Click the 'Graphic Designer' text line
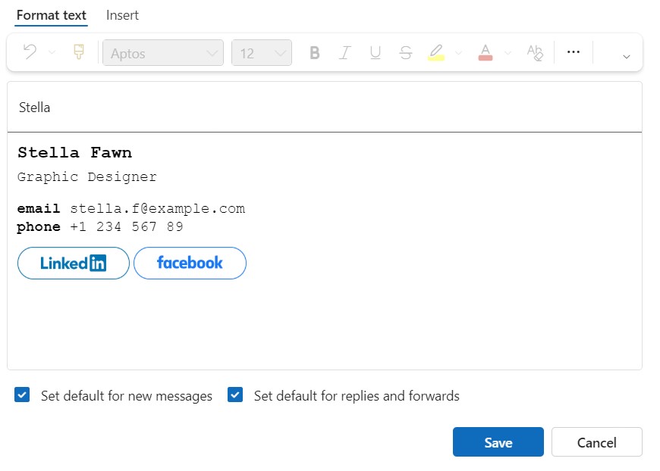The image size is (660, 471). [86, 177]
